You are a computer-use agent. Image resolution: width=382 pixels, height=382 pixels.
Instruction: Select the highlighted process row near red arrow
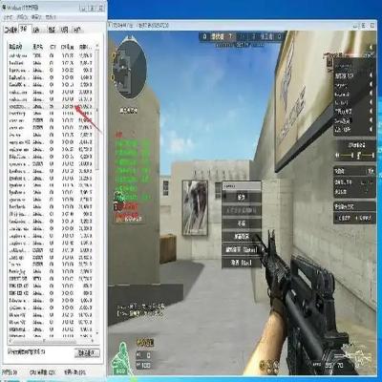click(x=51, y=106)
